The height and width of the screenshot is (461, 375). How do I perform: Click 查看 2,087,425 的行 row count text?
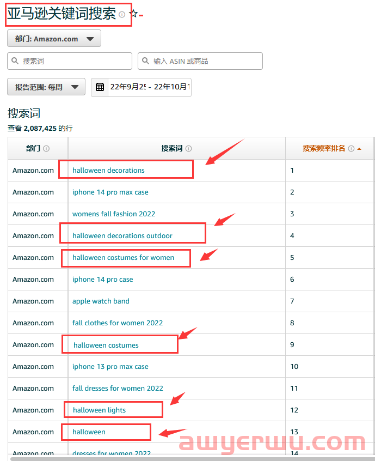click(x=40, y=128)
